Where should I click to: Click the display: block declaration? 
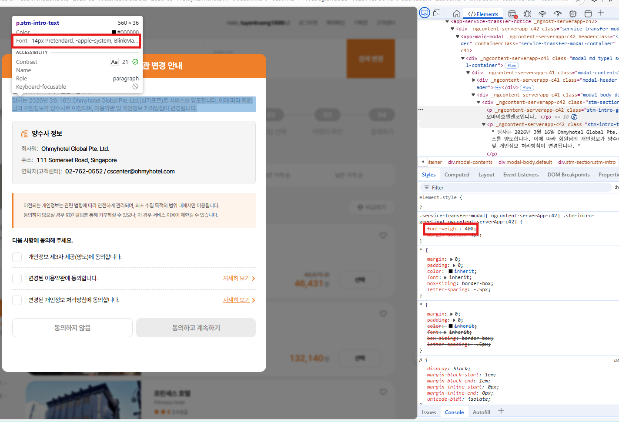click(x=448, y=369)
